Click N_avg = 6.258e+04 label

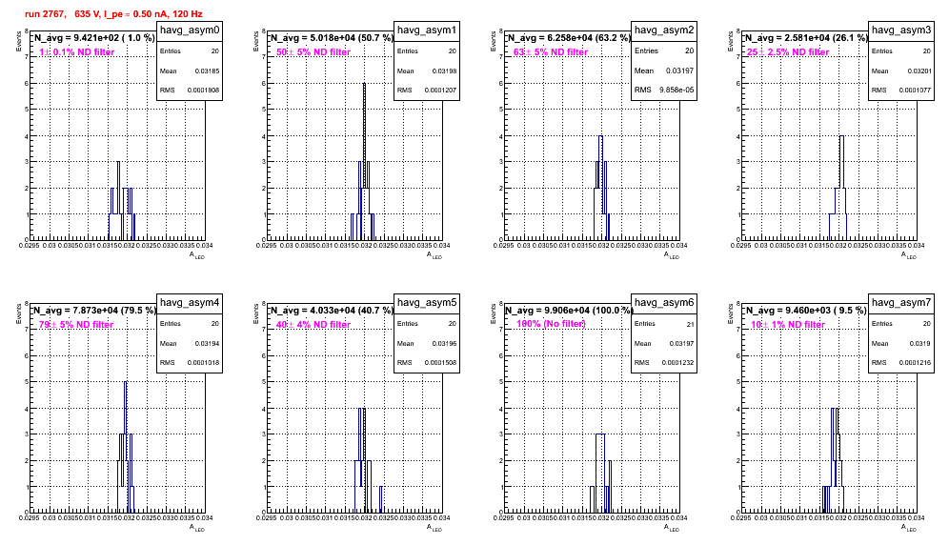point(568,37)
